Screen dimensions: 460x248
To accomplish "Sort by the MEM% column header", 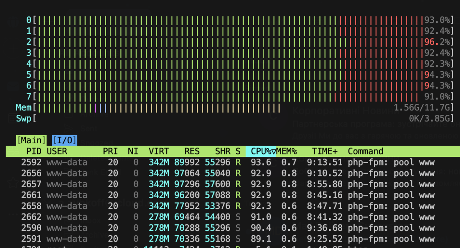I will tap(287, 151).
